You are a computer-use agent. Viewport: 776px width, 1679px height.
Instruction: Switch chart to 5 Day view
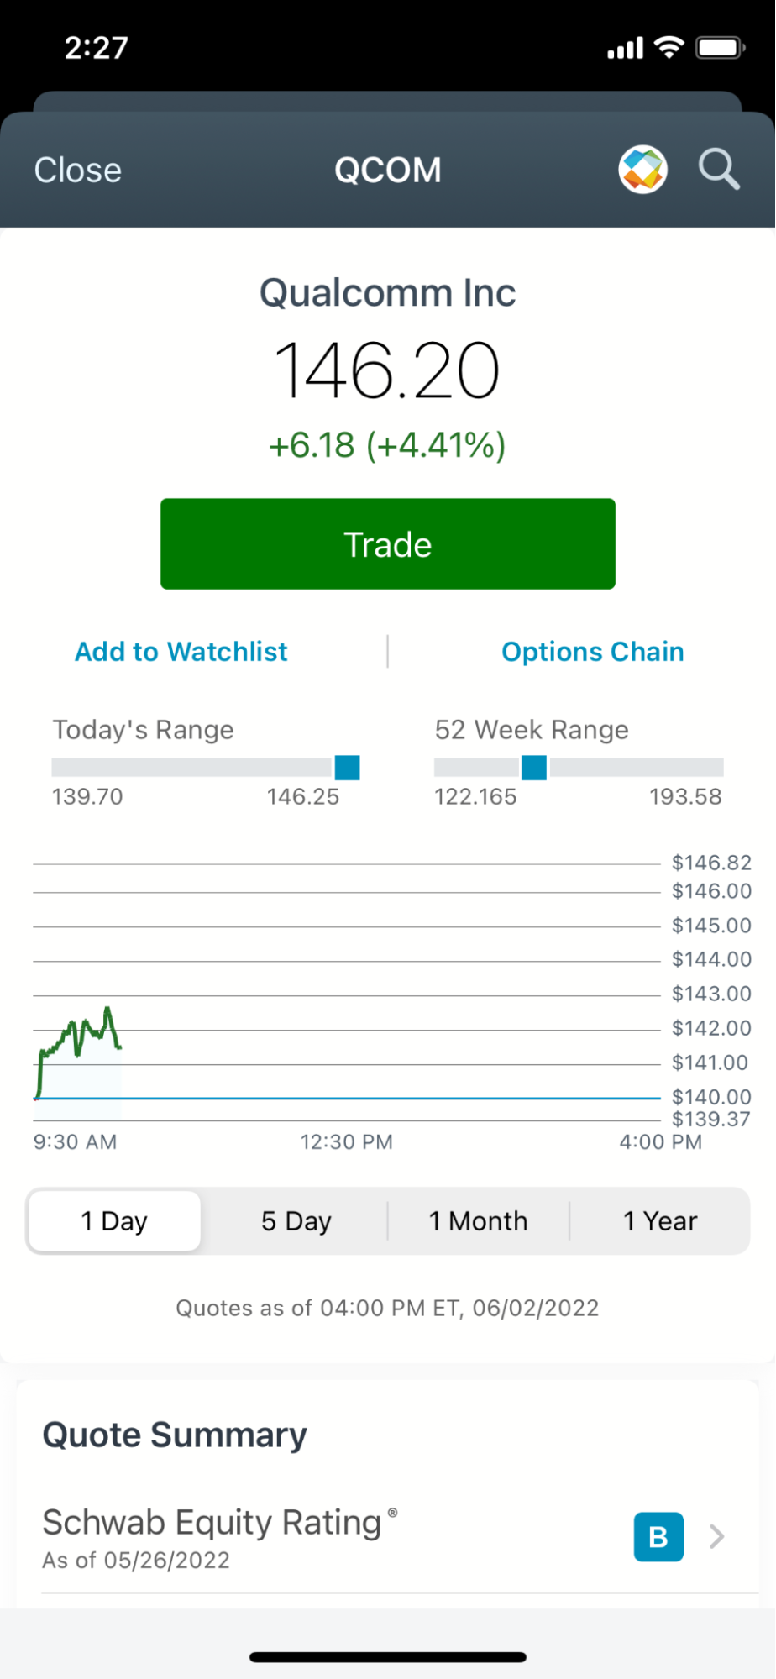pos(296,1220)
